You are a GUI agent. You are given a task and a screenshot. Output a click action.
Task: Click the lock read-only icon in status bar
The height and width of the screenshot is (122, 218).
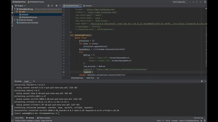201,121
